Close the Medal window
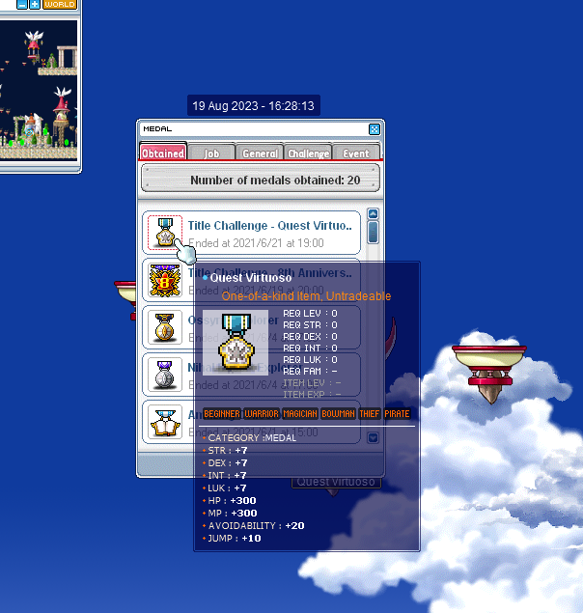583x613 pixels. 375,128
